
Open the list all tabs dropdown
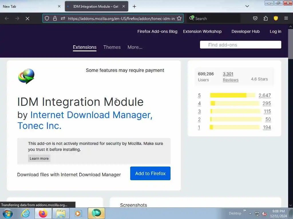[247, 6]
